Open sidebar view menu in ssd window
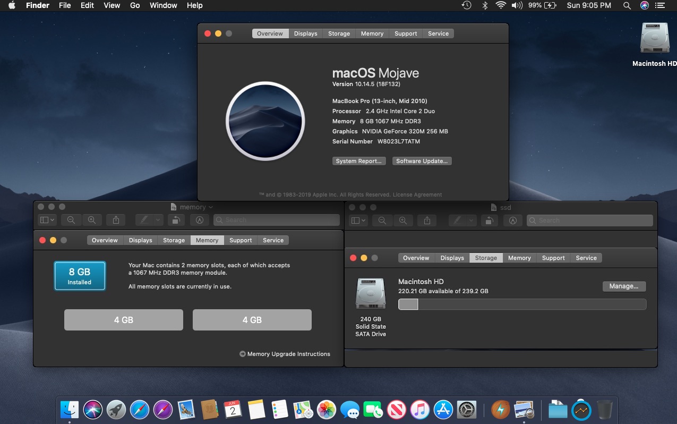The width and height of the screenshot is (677, 424). [358, 221]
